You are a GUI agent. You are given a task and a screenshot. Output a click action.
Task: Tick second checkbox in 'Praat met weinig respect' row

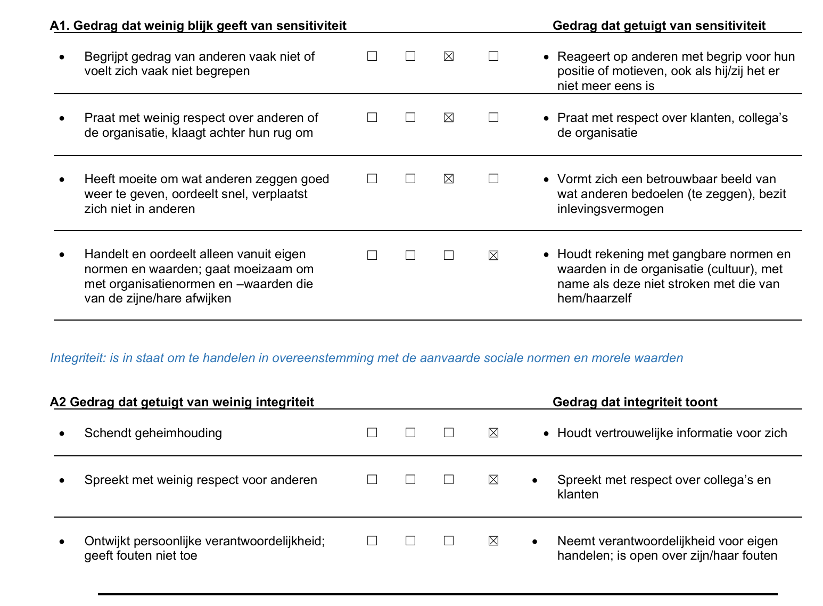[410, 117]
